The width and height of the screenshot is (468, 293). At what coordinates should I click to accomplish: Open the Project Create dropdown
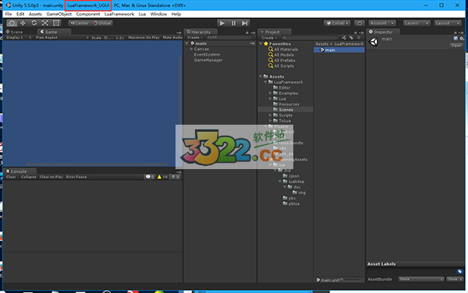270,37
